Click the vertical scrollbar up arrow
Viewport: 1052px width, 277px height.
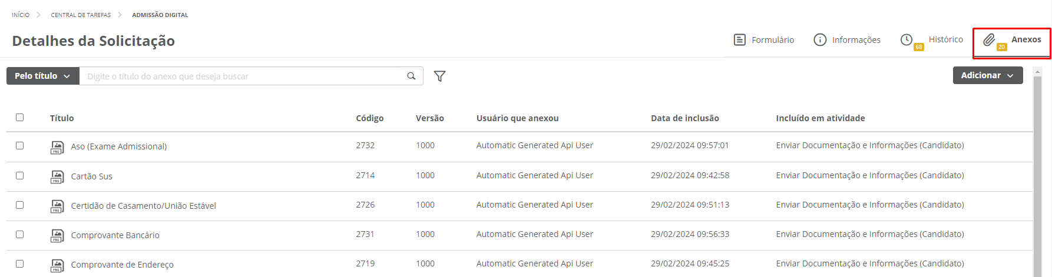point(1038,72)
